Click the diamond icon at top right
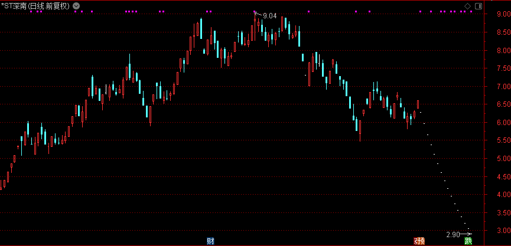The image size is (511, 246). pos(467,6)
